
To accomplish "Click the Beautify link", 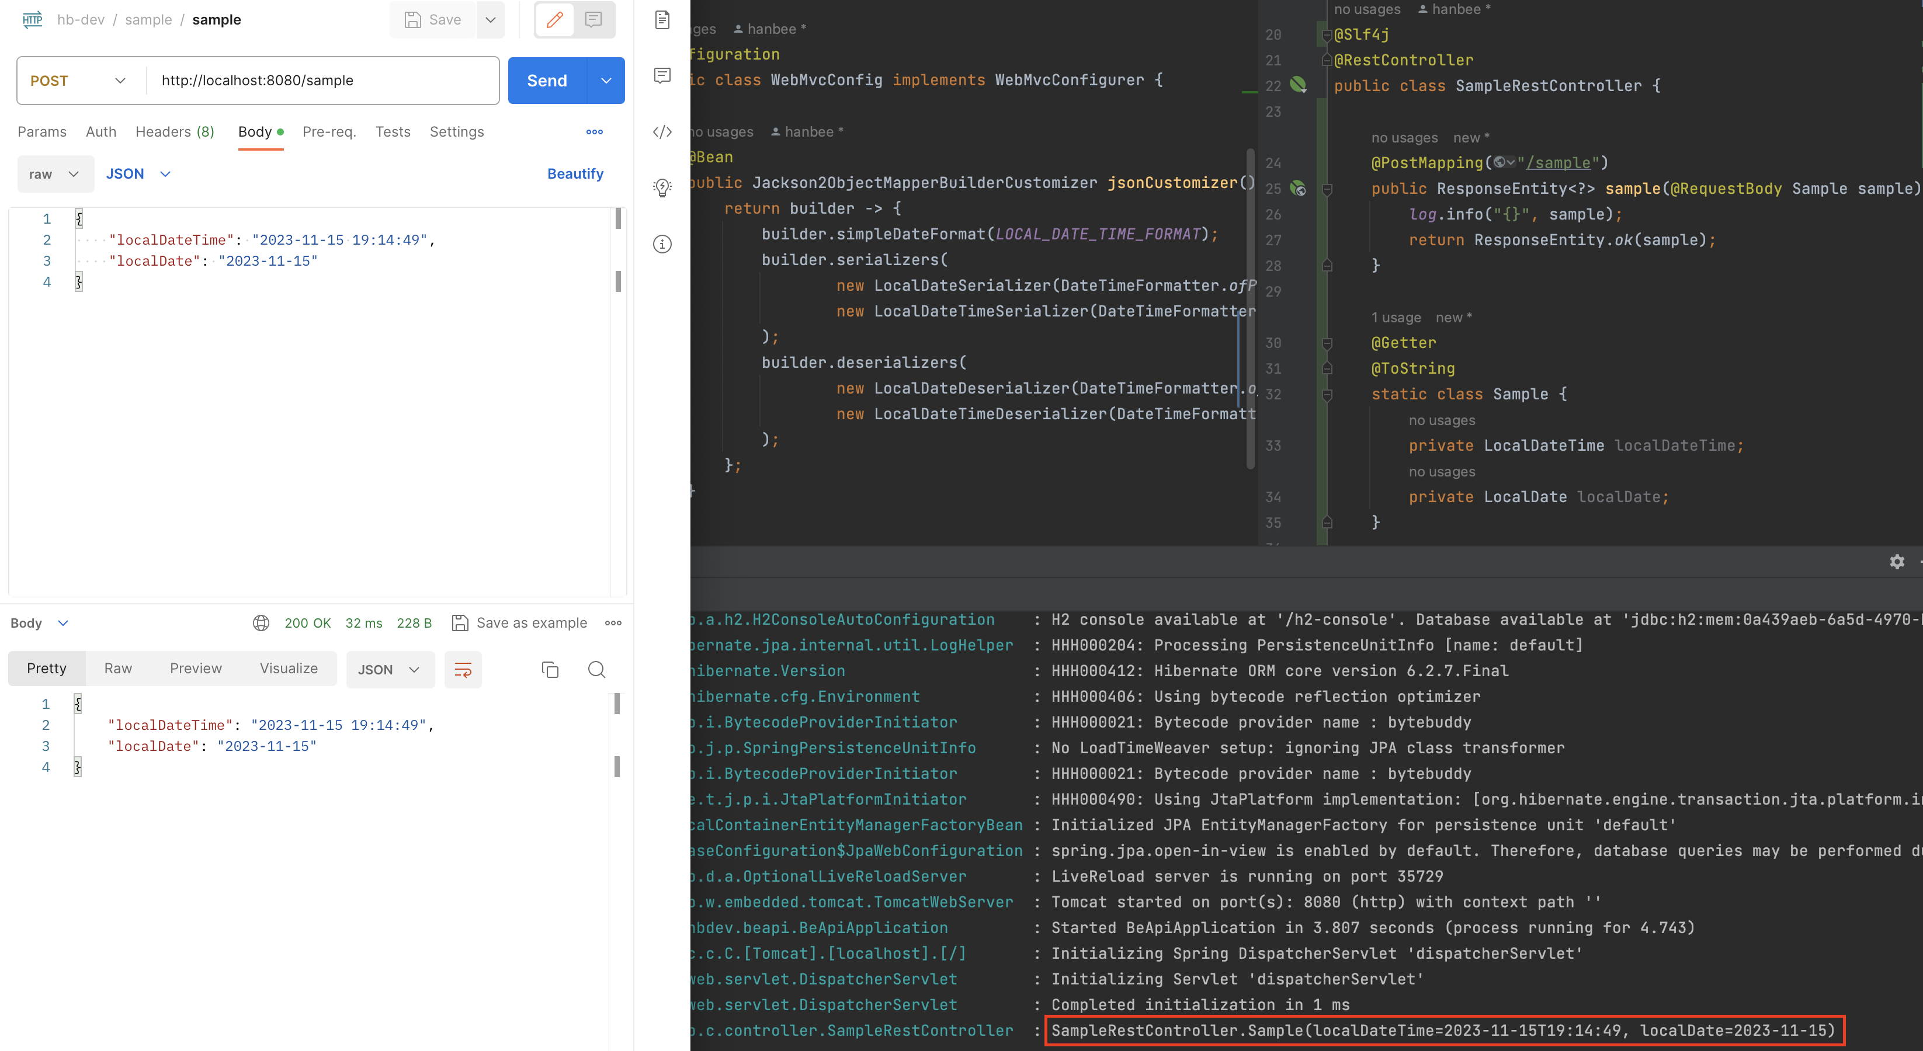I will [x=575, y=174].
